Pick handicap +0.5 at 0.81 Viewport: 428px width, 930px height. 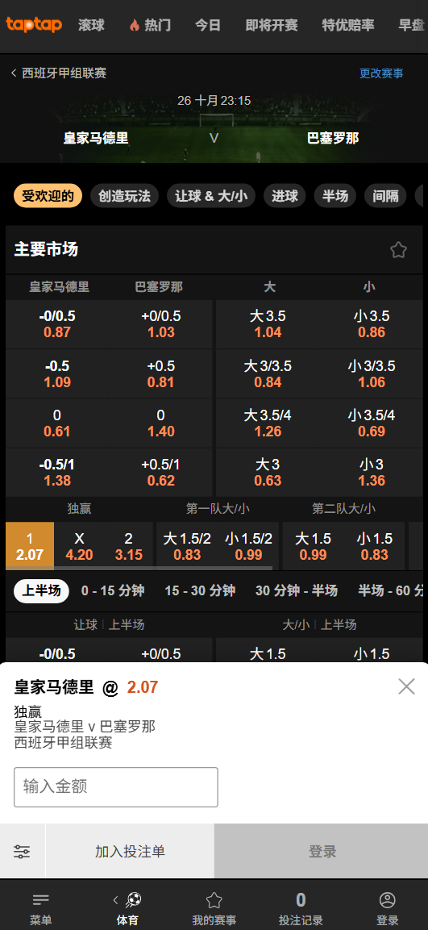click(x=160, y=374)
